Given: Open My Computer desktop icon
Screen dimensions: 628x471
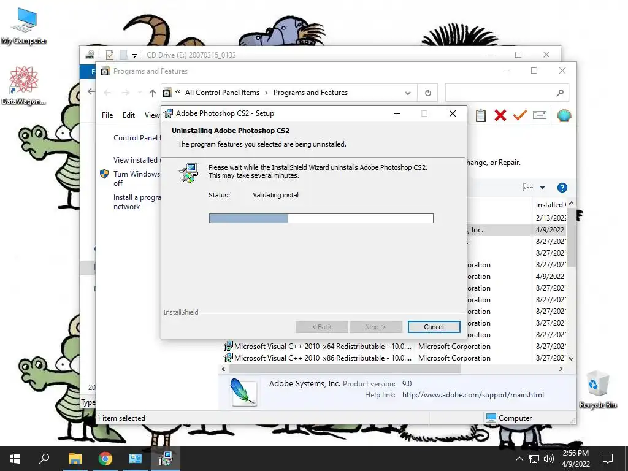Looking at the screenshot, I should point(24,26).
